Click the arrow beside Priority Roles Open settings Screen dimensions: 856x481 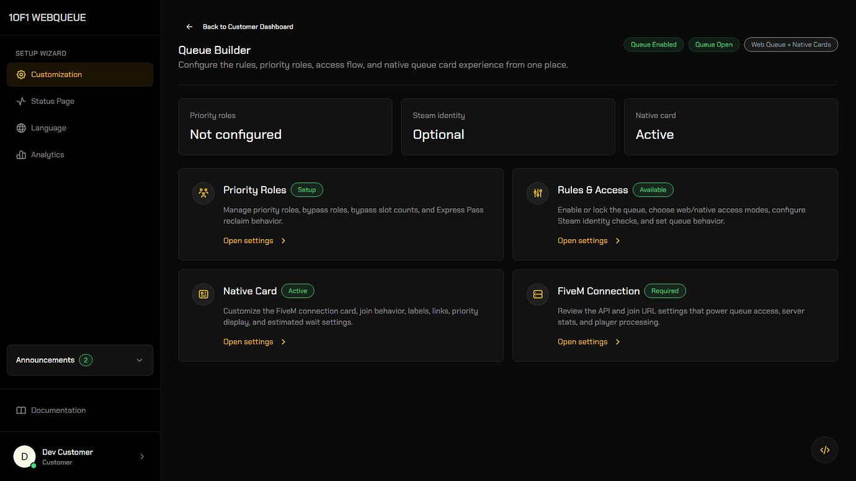point(283,240)
